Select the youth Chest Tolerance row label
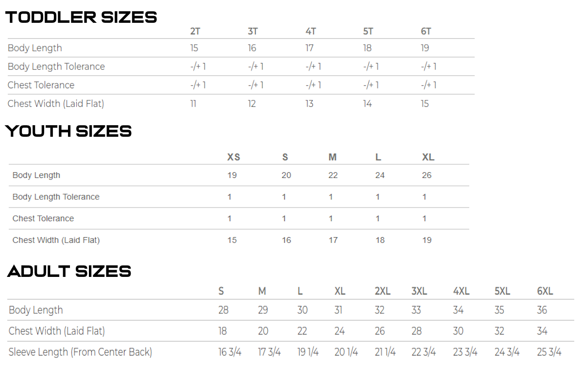Screen dimensions: 583x370 pos(43,218)
